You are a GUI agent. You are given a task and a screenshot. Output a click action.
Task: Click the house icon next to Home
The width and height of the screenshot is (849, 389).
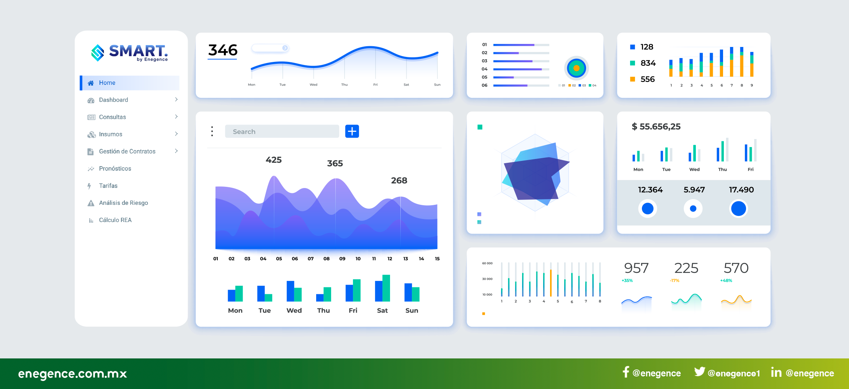91,83
